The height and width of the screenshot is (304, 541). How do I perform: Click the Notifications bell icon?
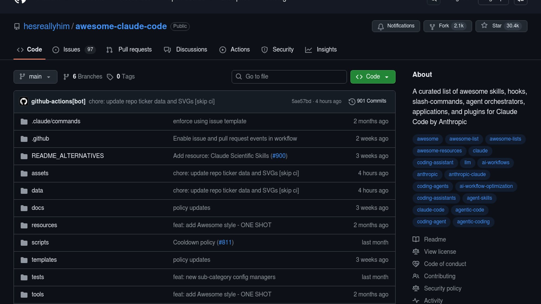tap(381, 26)
